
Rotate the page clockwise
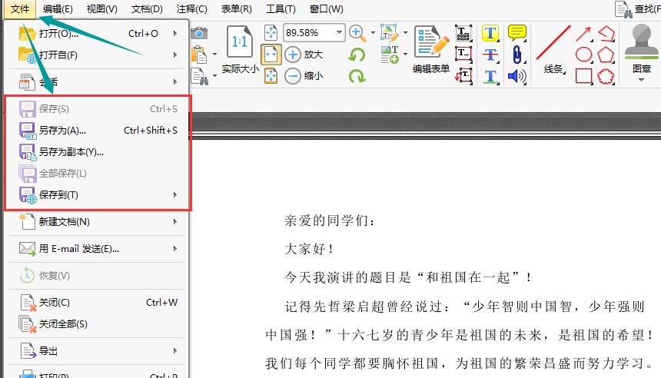(357, 76)
